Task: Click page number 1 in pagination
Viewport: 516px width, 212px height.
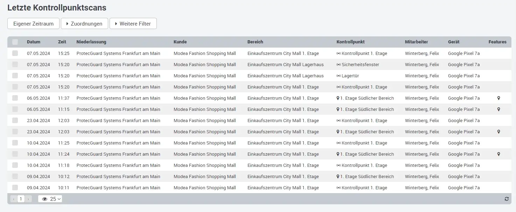Action: [x=21, y=199]
